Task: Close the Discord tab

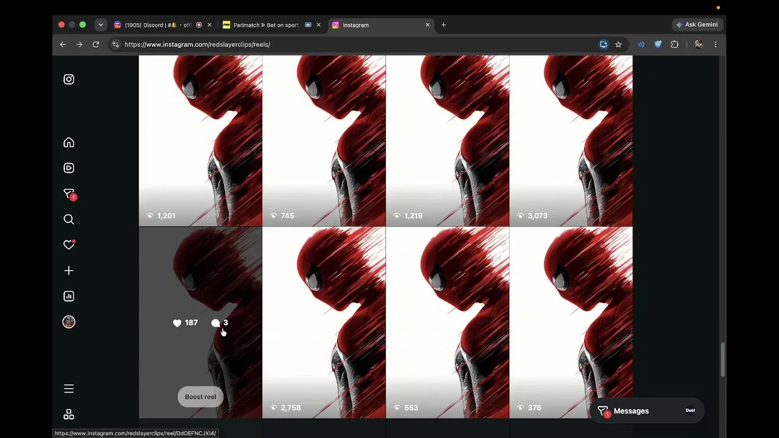Action: [209, 25]
